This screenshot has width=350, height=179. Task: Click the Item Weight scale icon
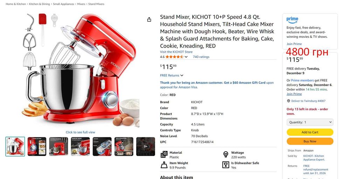pos(164,165)
